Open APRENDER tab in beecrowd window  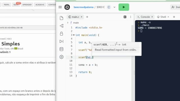[x=27, y=5]
